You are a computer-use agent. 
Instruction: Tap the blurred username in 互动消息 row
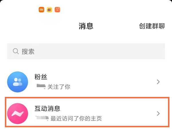pyautogui.click(x=42, y=118)
